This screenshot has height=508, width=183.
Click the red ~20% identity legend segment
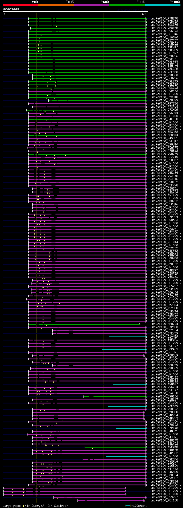pos(20,5)
